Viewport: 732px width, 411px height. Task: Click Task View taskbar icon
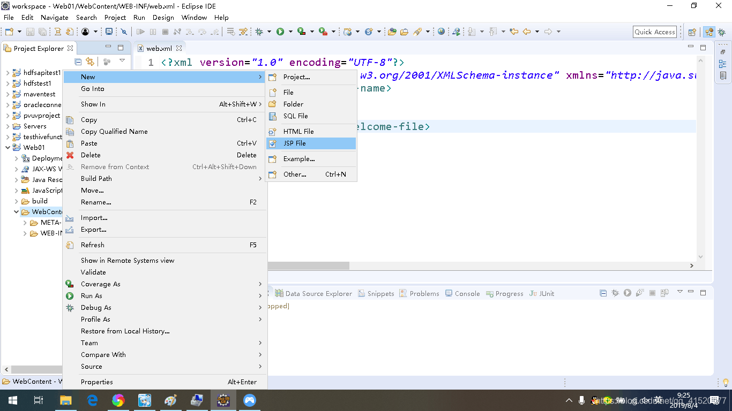(39, 400)
